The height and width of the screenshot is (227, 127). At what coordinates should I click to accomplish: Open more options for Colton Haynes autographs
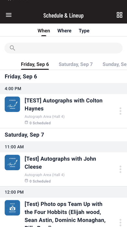[121, 111]
